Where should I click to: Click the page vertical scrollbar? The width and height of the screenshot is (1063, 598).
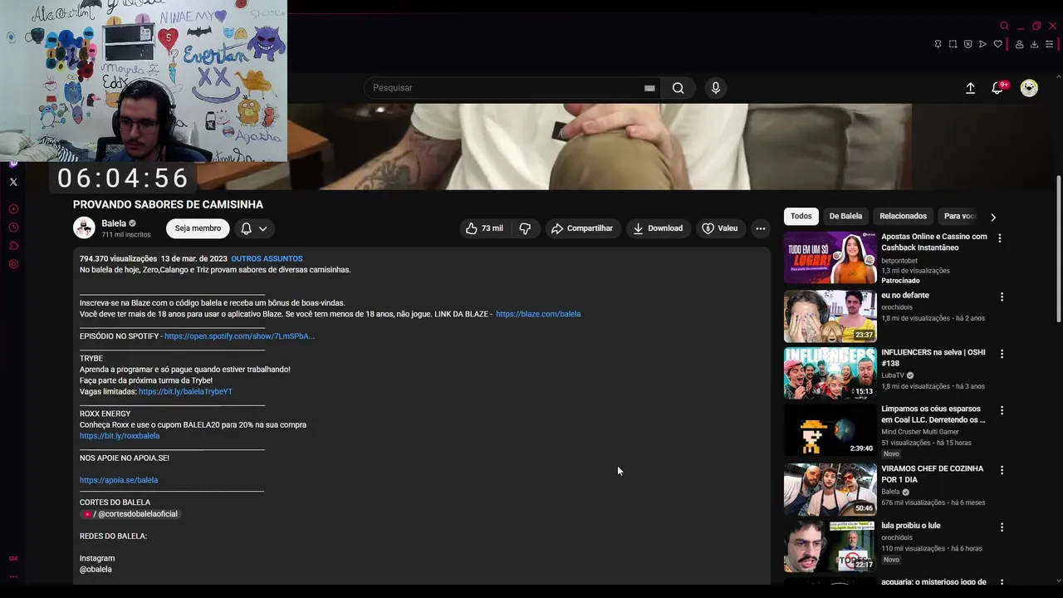[1058, 249]
